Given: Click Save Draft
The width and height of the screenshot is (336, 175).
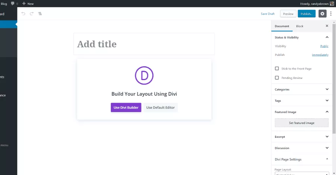Looking at the screenshot, I should click(x=267, y=14).
